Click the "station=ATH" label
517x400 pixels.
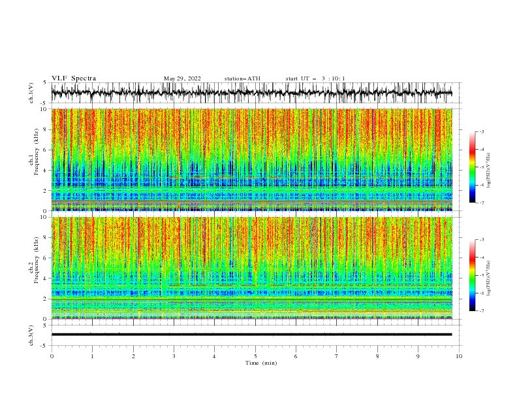(x=242, y=78)
